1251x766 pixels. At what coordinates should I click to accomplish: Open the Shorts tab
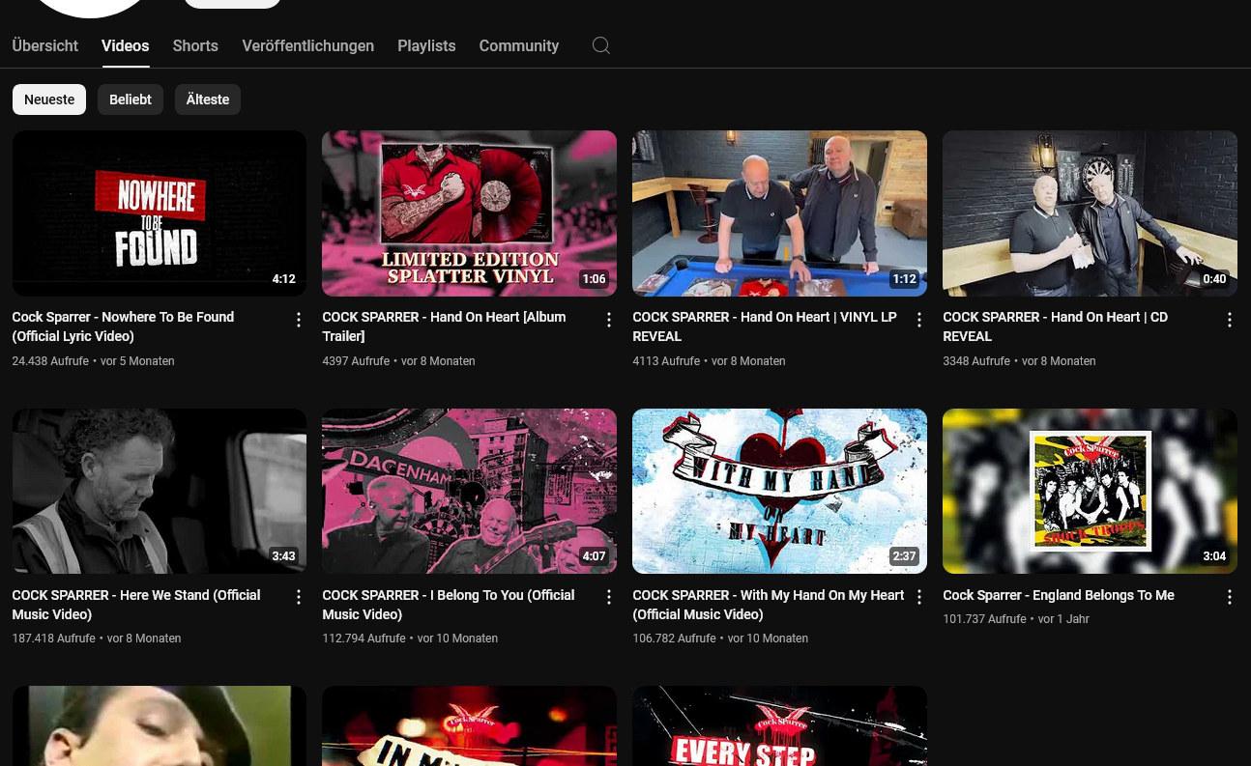[195, 45]
